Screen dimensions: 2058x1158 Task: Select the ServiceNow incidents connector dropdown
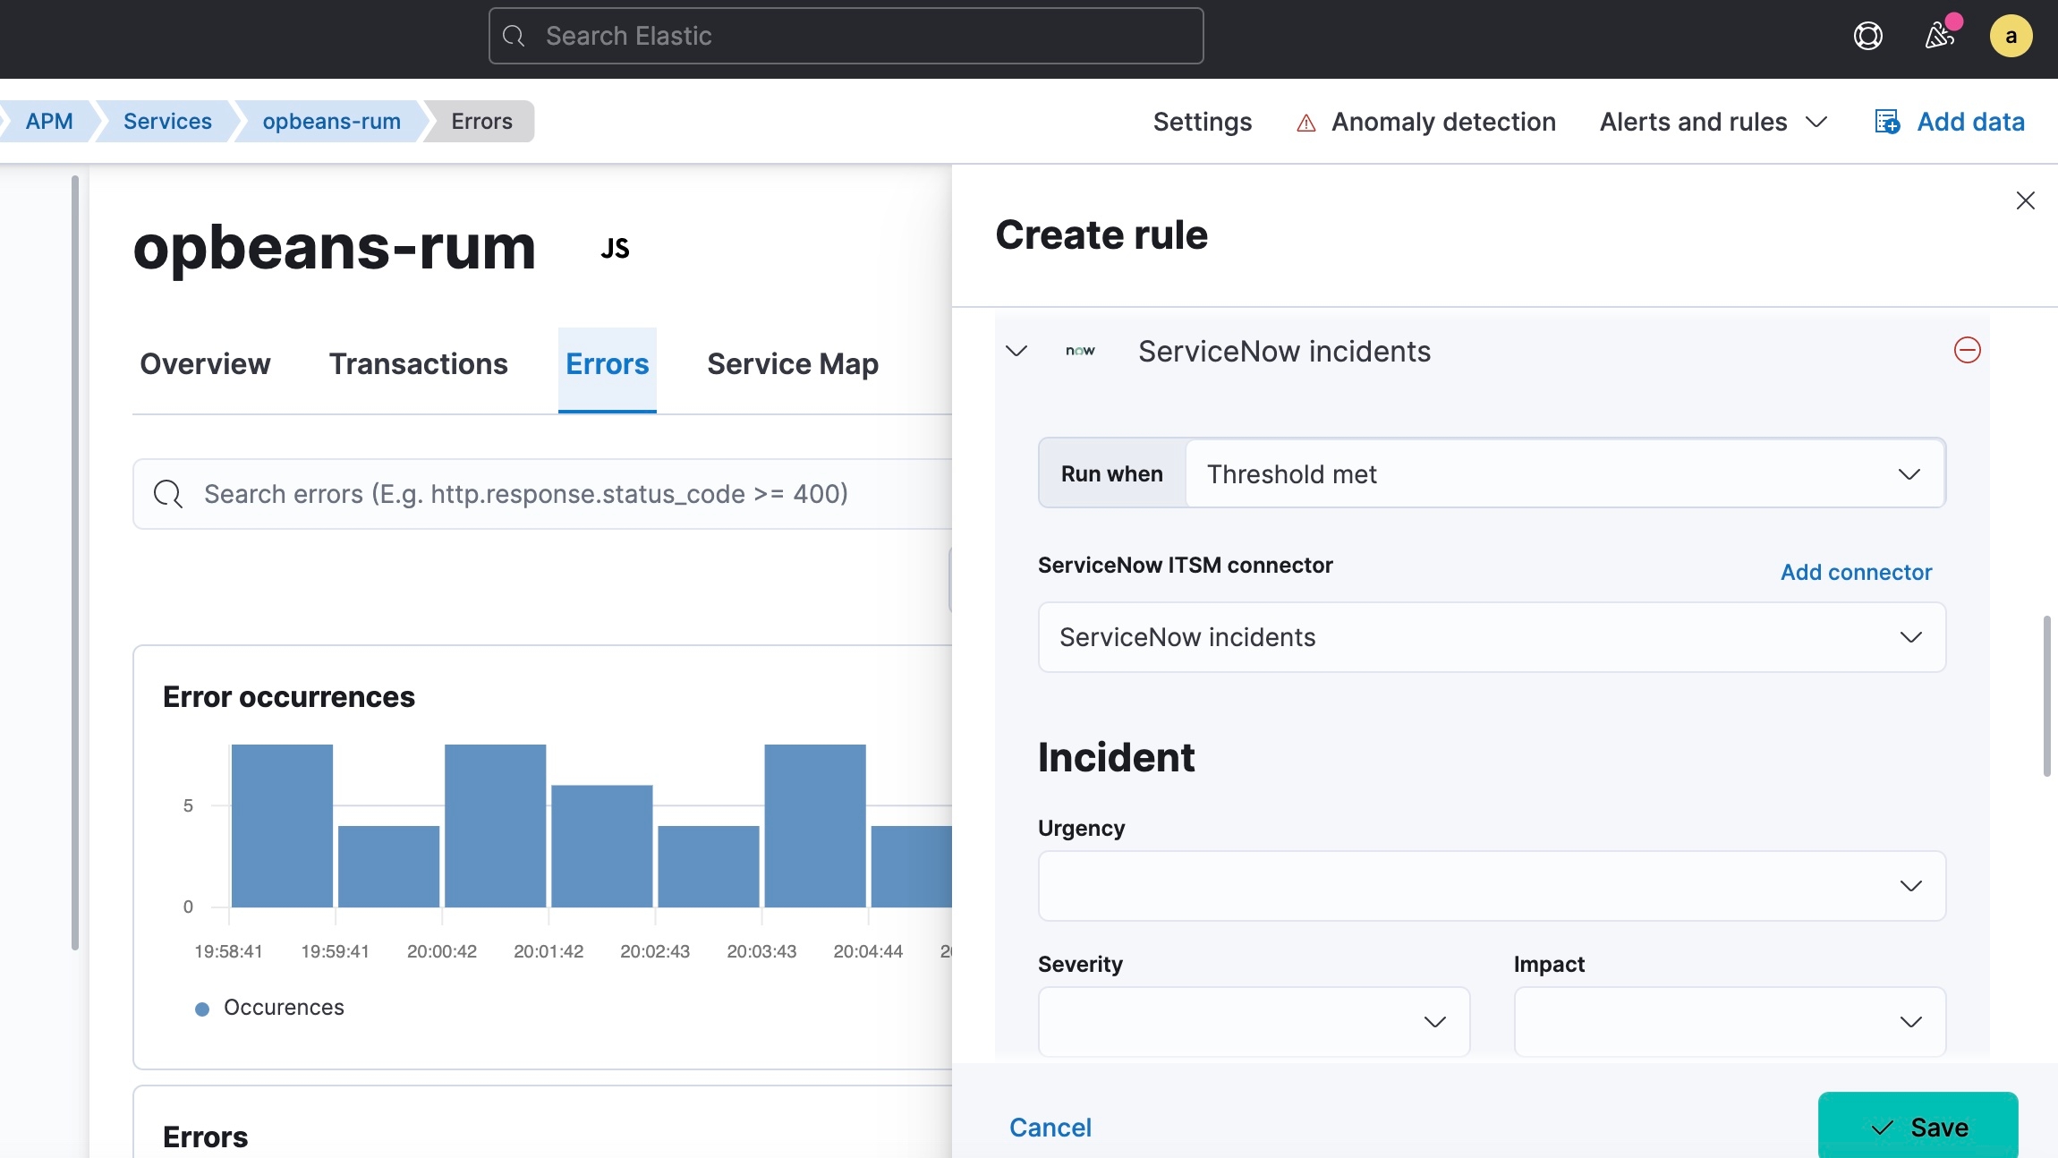[1492, 636]
